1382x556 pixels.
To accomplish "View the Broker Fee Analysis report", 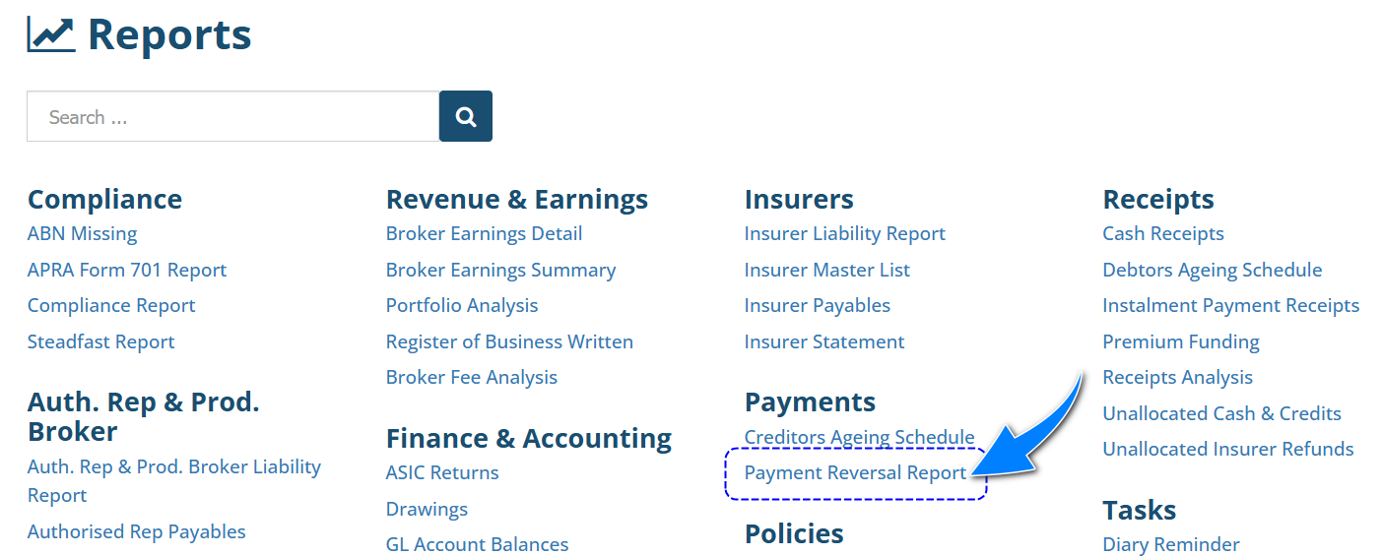I will (472, 377).
